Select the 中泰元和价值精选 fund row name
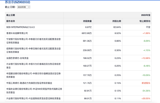 (x=33, y=75)
